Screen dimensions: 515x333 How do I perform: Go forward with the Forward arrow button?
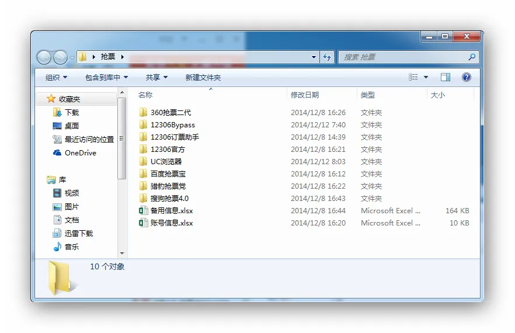[x=61, y=57]
